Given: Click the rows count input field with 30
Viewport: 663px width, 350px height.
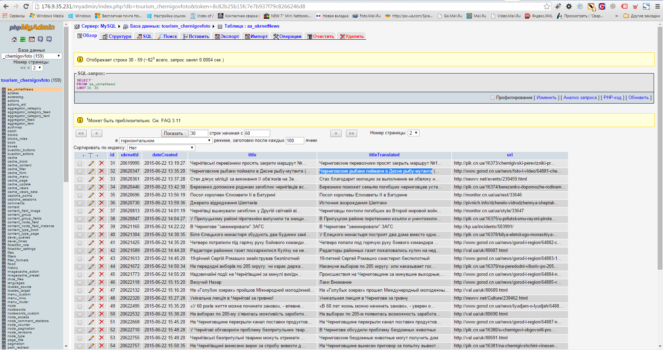Looking at the screenshot, I should [x=199, y=133].
